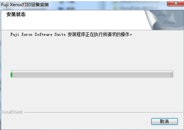Viewport: 184px width, 130px height.
Task: Select the 安装状态 heading
Action: 16,14
